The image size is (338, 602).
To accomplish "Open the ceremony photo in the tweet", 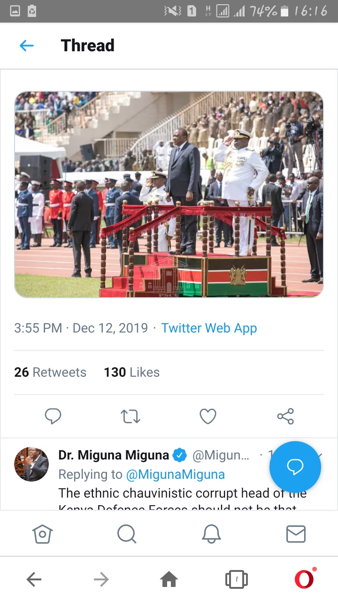I will point(169,194).
